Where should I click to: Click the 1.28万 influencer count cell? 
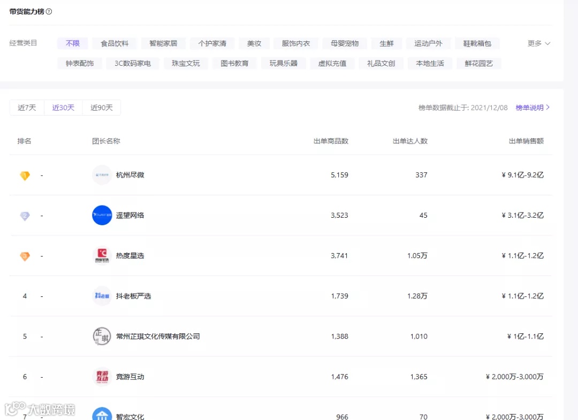pos(417,296)
